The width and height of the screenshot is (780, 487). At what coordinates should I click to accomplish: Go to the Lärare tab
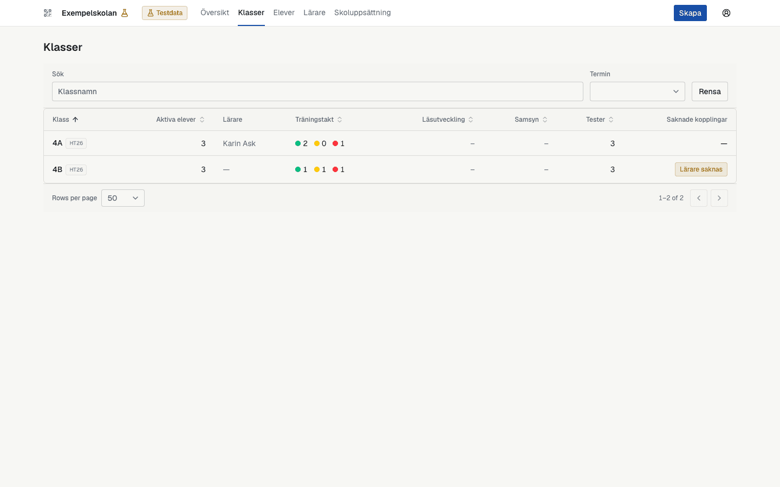[314, 12]
